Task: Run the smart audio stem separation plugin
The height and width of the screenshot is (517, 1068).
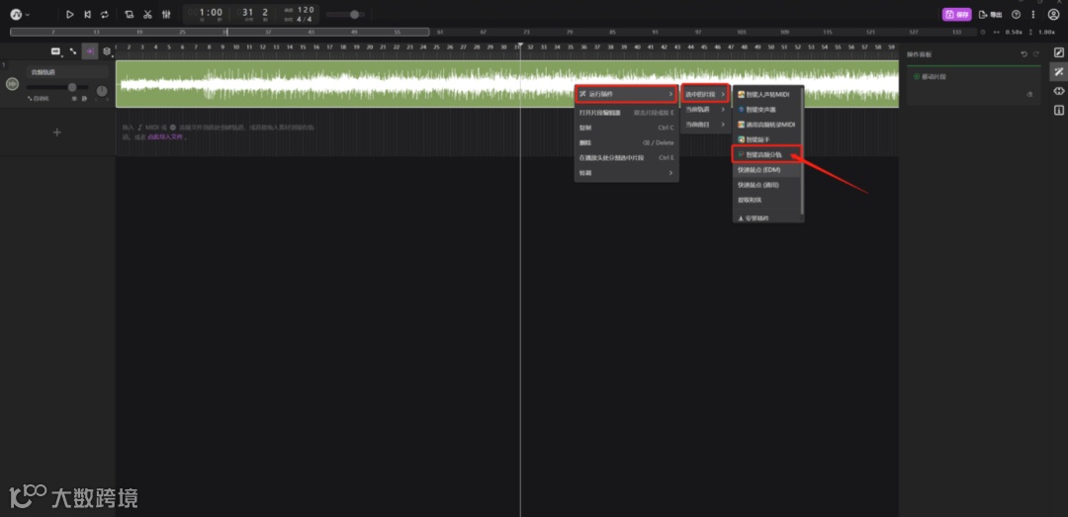Action: (766, 154)
